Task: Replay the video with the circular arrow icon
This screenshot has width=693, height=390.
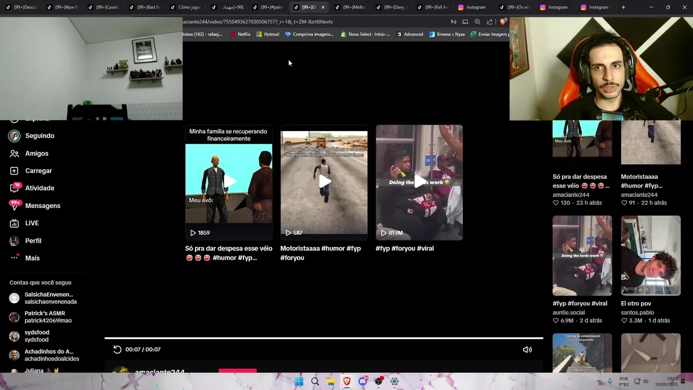Action: [x=117, y=349]
